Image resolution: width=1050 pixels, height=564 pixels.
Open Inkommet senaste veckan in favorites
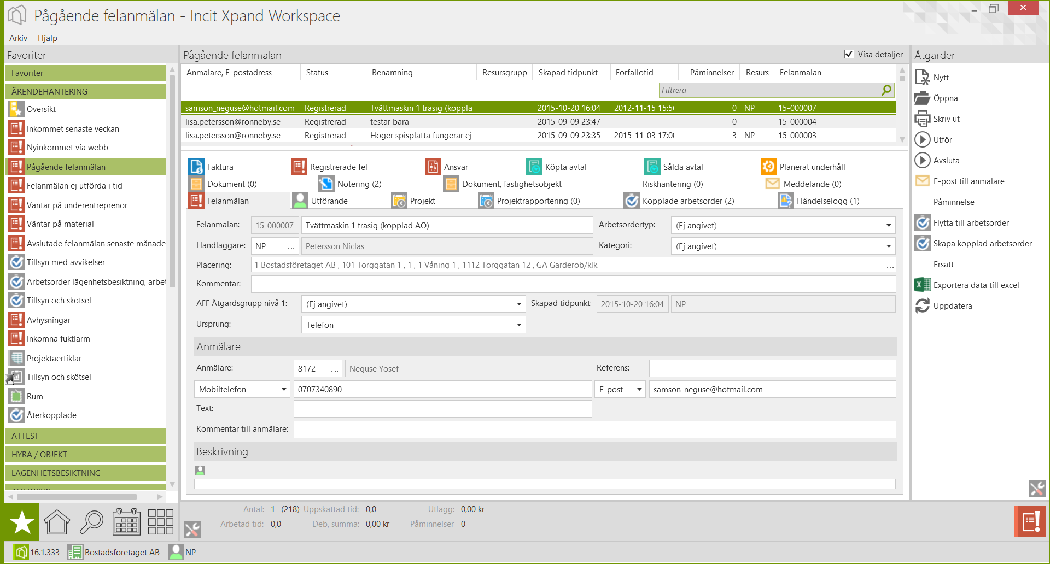point(73,128)
